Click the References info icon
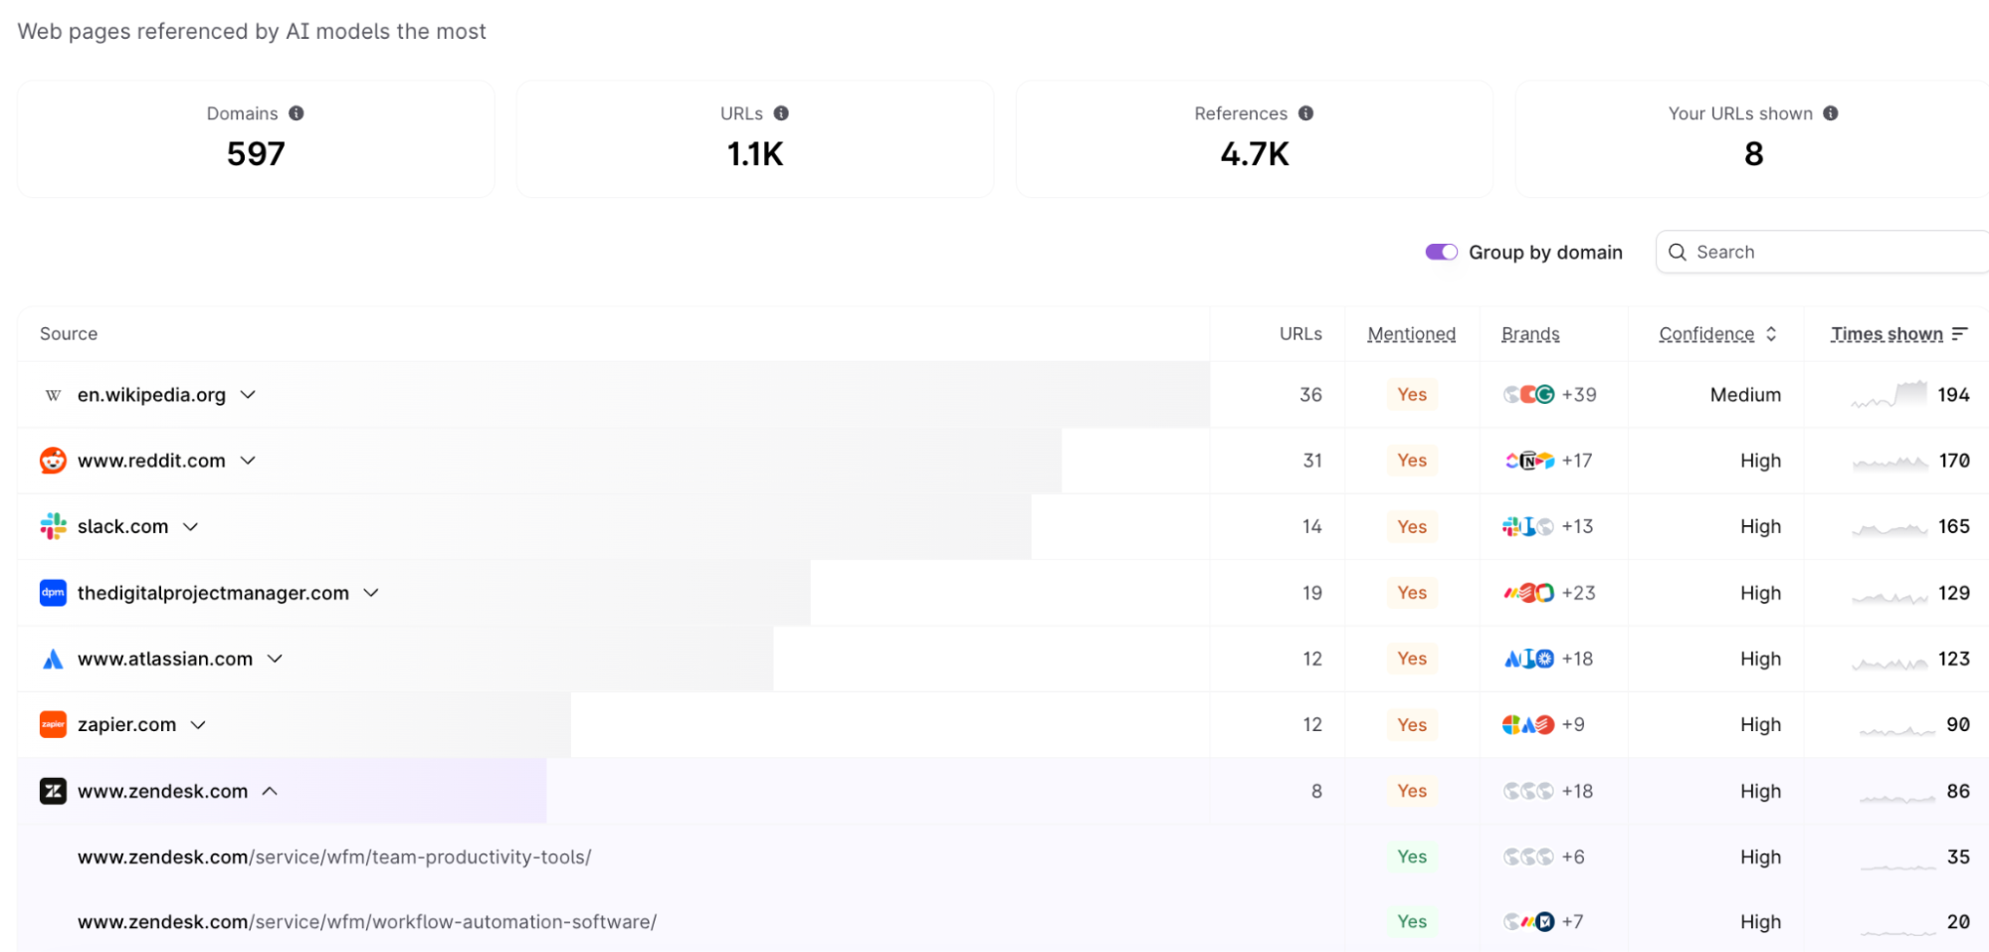The width and height of the screenshot is (1989, 952). click(x=1305, y=113)
